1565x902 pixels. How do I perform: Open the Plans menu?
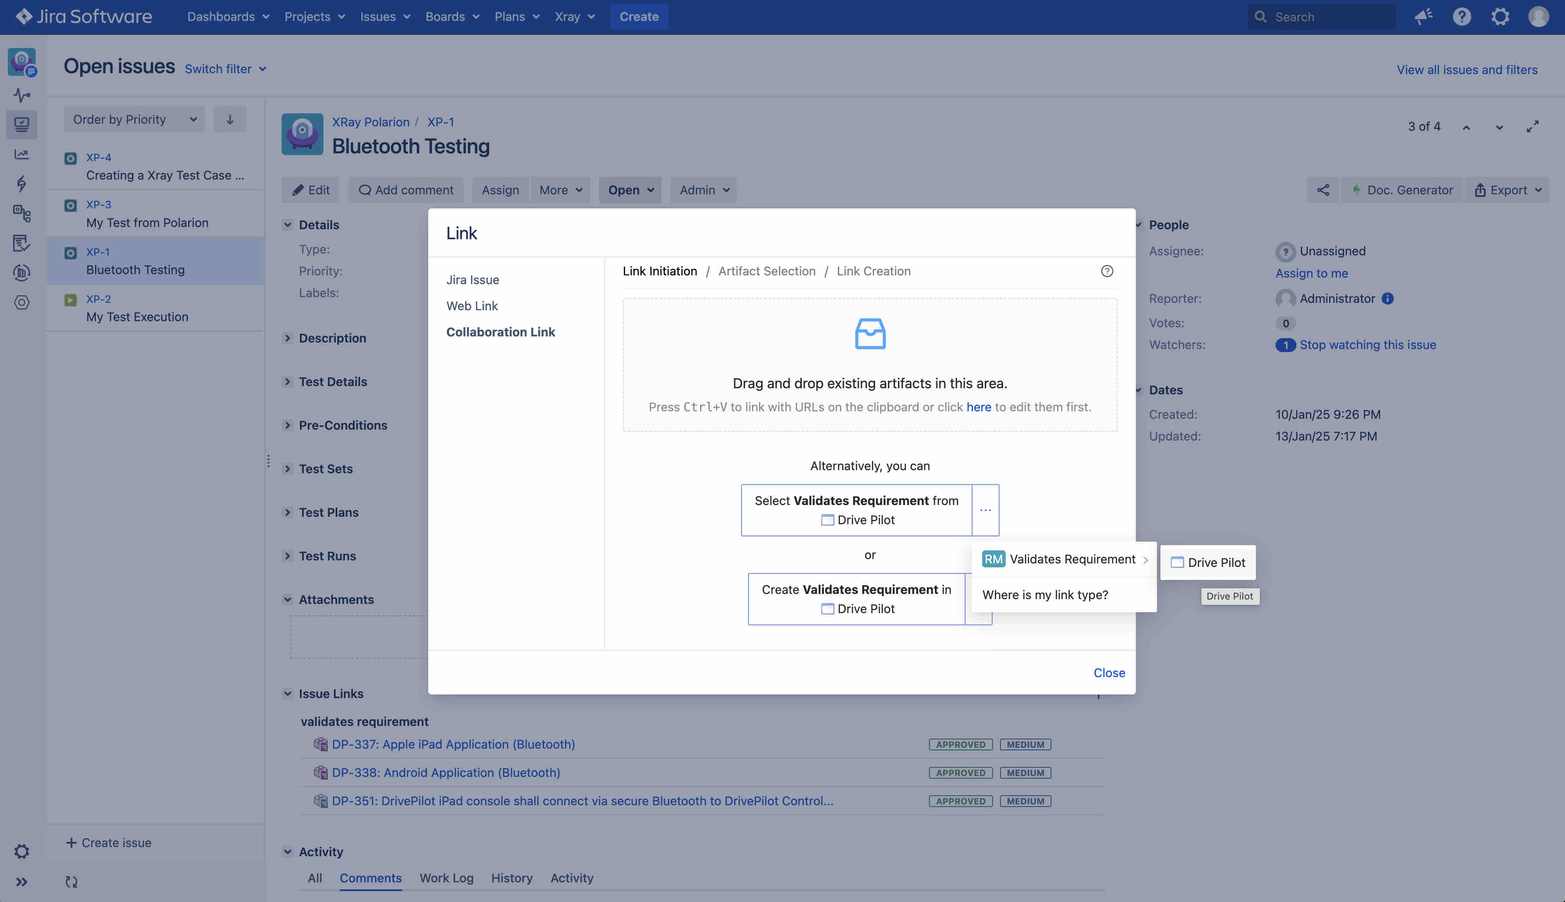[x=517, y=17]
